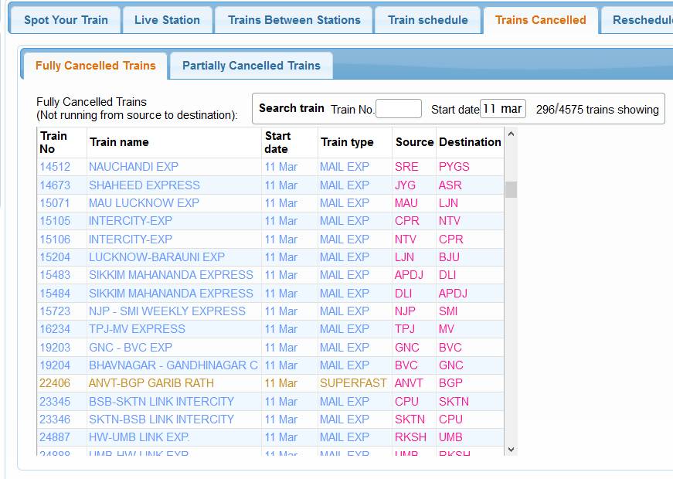Click destination station ASR
Image resolution: width=673 pixels, height=479 pixels.
[450, 185]
